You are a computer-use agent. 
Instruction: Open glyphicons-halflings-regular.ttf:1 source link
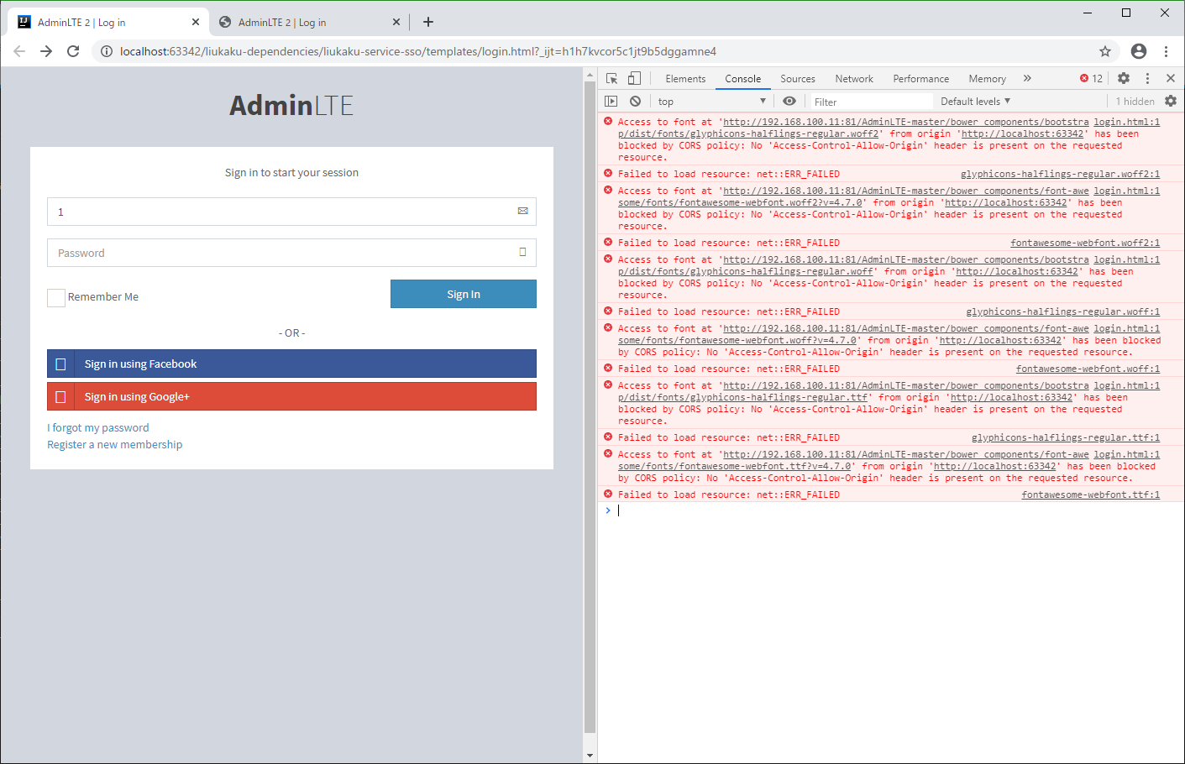pos(1066,437)
